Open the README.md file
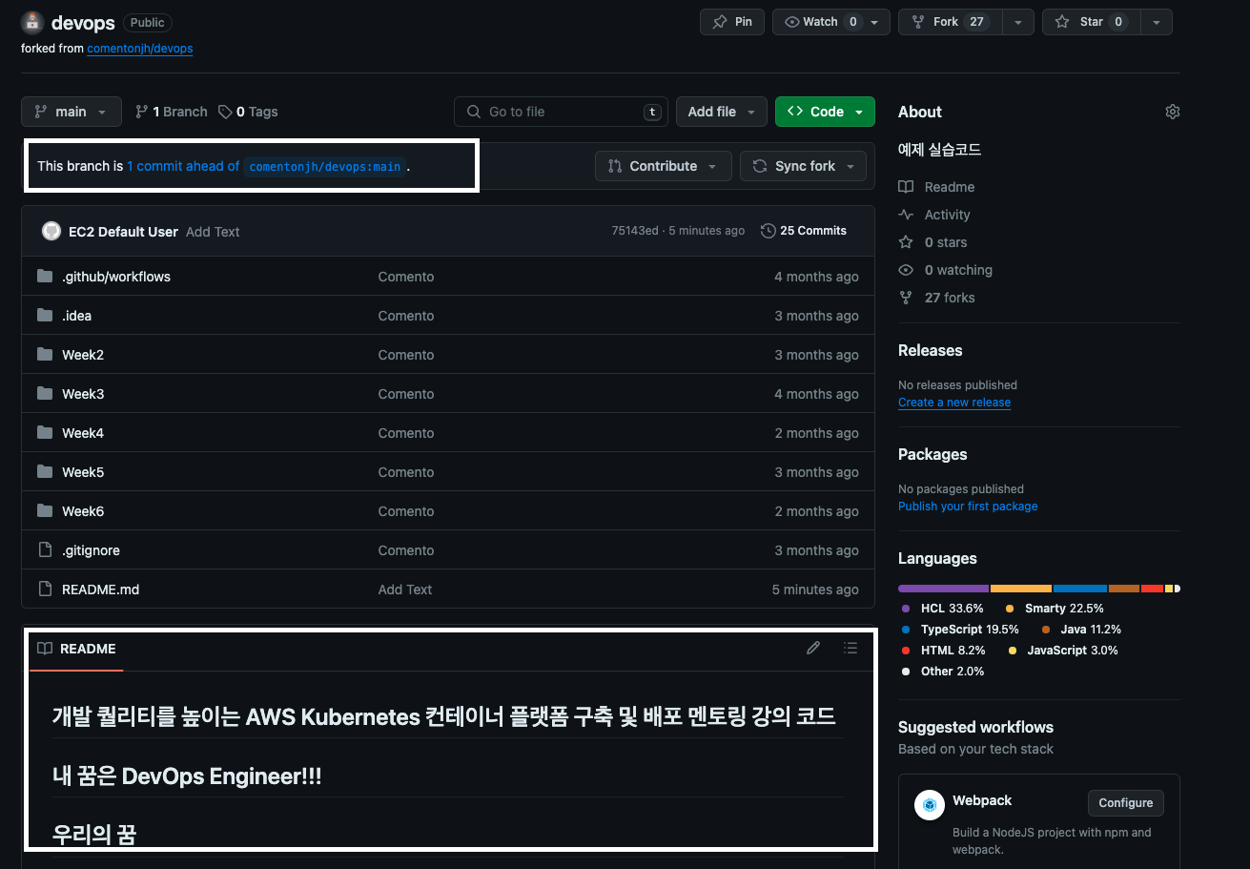Viewport: 1250px width, 869px height. click(x=101, y=590)
